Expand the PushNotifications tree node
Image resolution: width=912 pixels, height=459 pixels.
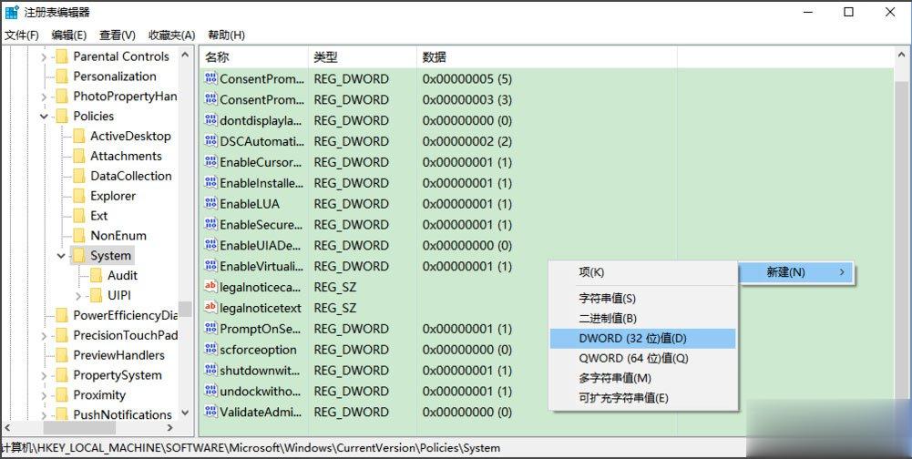(x=45, y=414)
